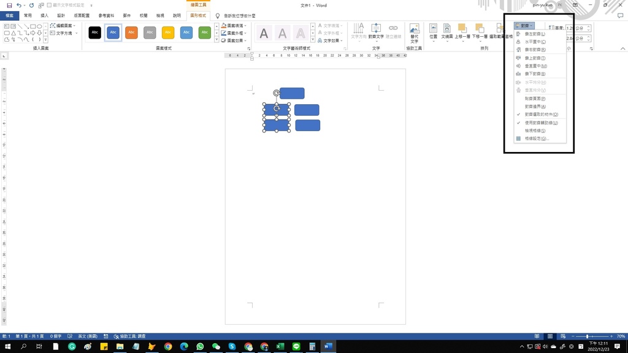The width and height of the screenshot is (628, 353).
Task: Tick the 顯示文字格式設定 checkbox
Action: click(x=49, y=5)
